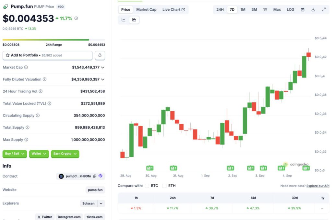
Task: Click the chart download icon
Action: (313, 9)
